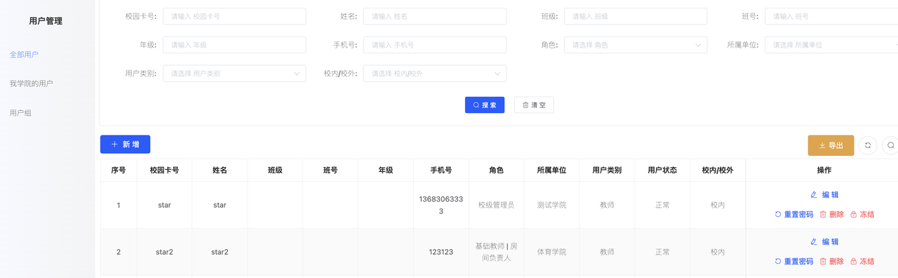This screenshot has height=278, width=898.
Task: Click phone number 123123 cell
Action: click(x=441, y=252)
